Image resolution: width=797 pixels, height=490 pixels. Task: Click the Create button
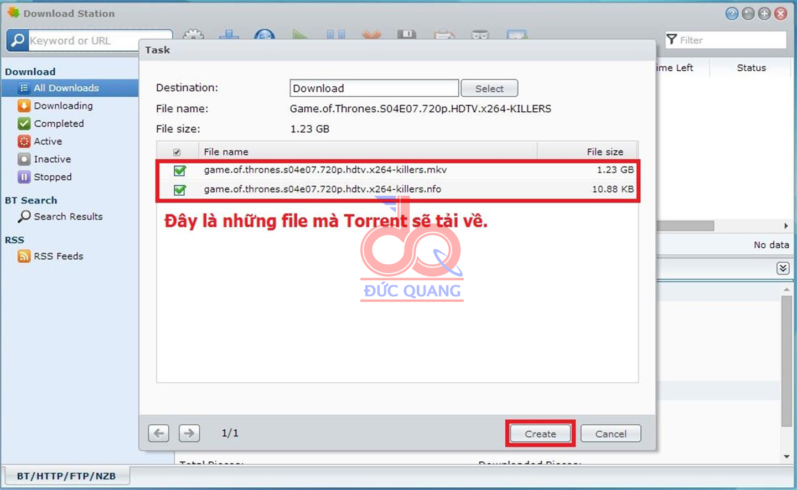pyautogui.click(x=540, y=434)
